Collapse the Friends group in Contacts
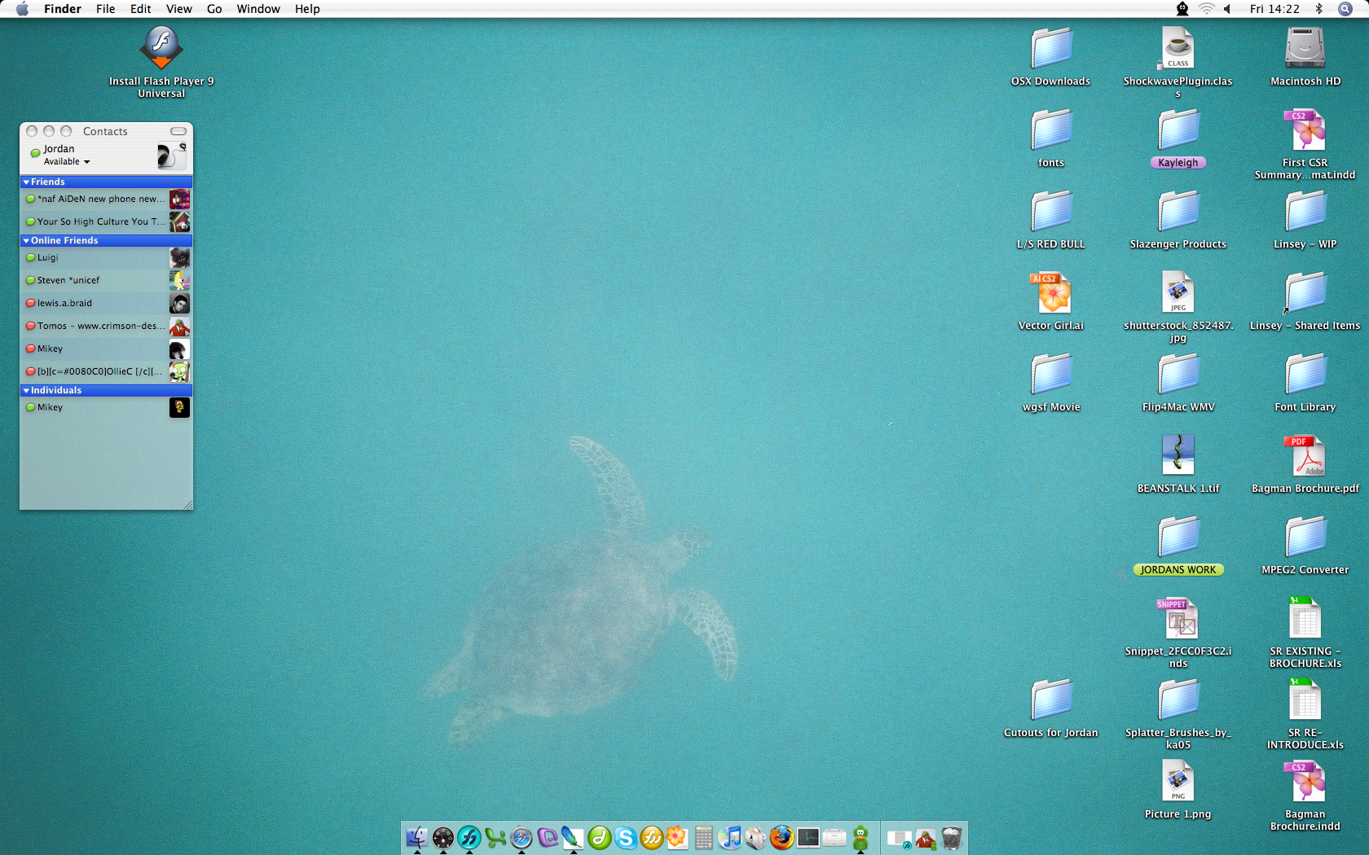This screenshot has height=855, width=1369. [x=26, y=182]
